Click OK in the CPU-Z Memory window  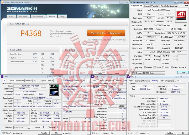[x=183, y=133]
